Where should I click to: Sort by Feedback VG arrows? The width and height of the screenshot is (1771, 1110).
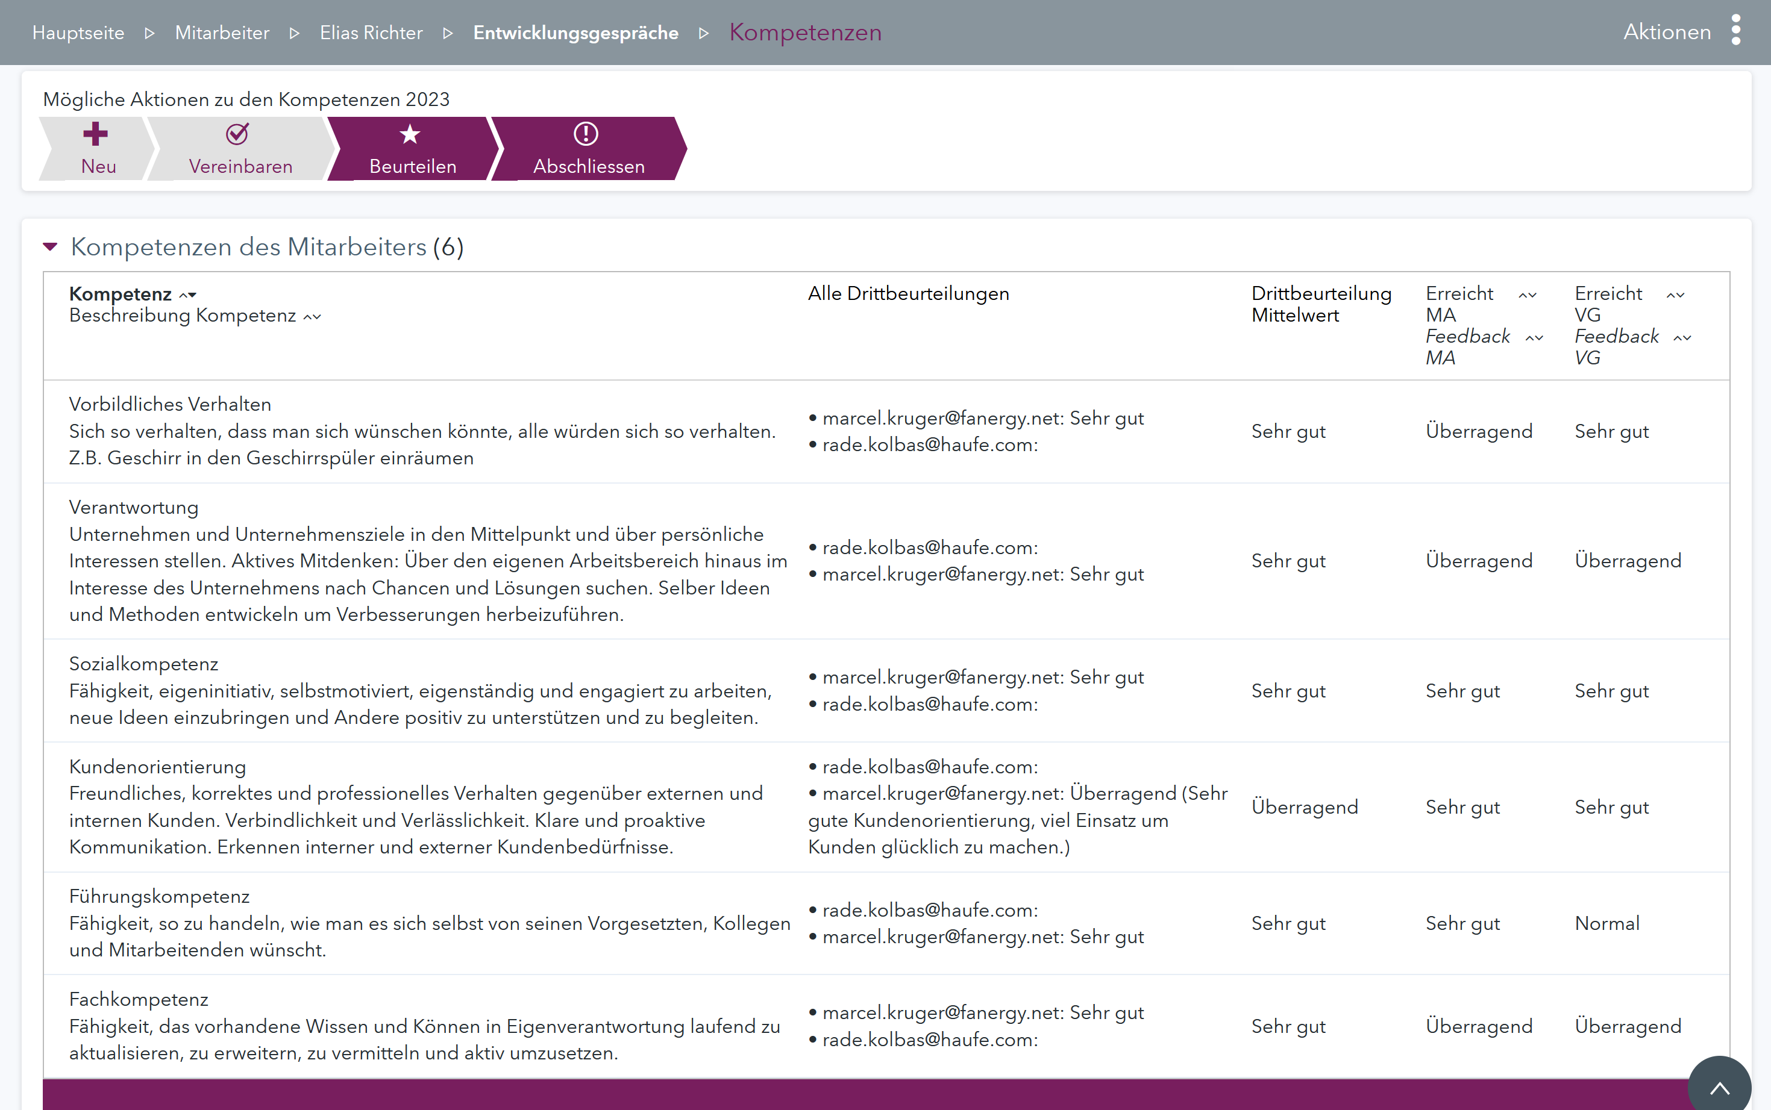(1682, 338)
